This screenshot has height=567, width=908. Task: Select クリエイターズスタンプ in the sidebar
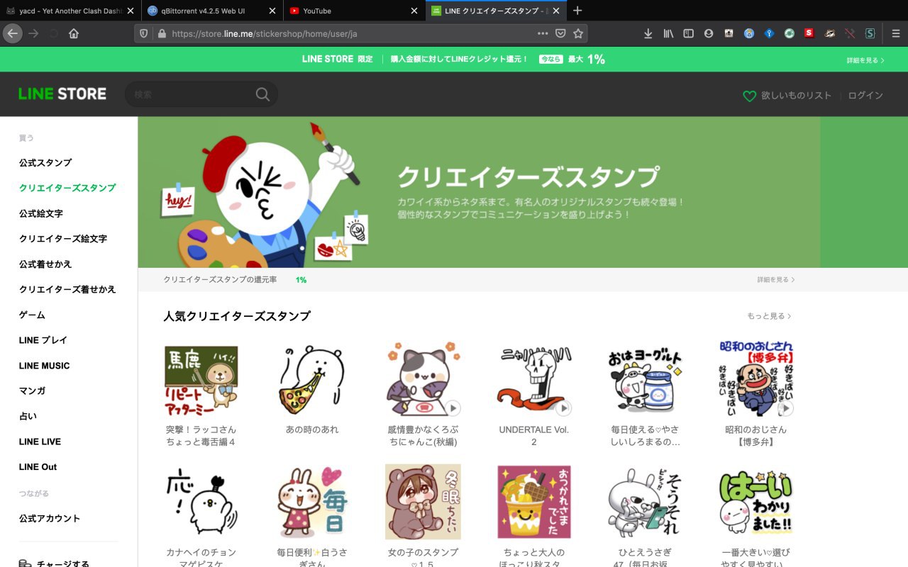tap(67, 188)
